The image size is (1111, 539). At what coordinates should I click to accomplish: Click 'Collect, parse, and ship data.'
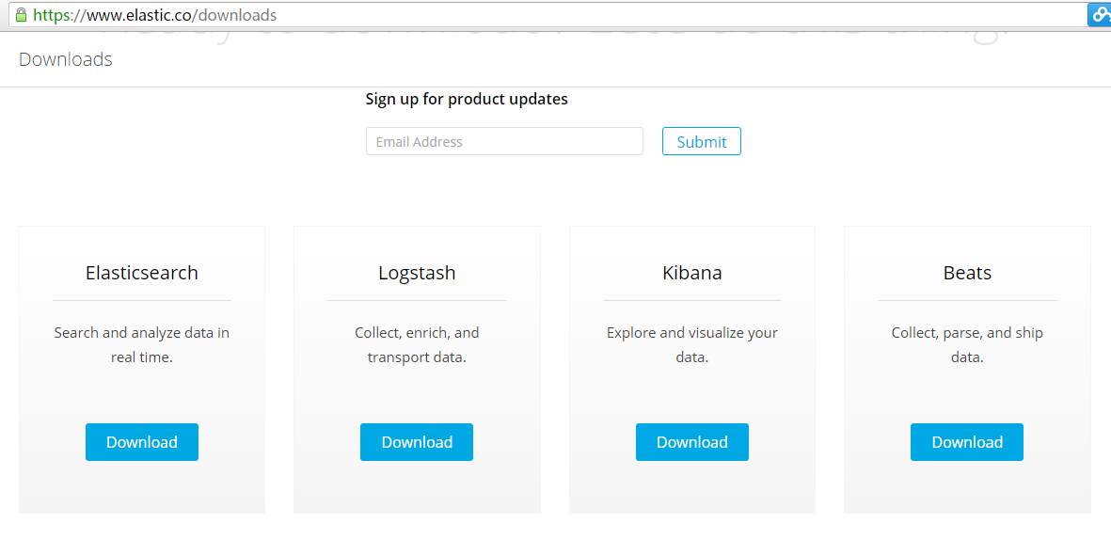point(967,345)
